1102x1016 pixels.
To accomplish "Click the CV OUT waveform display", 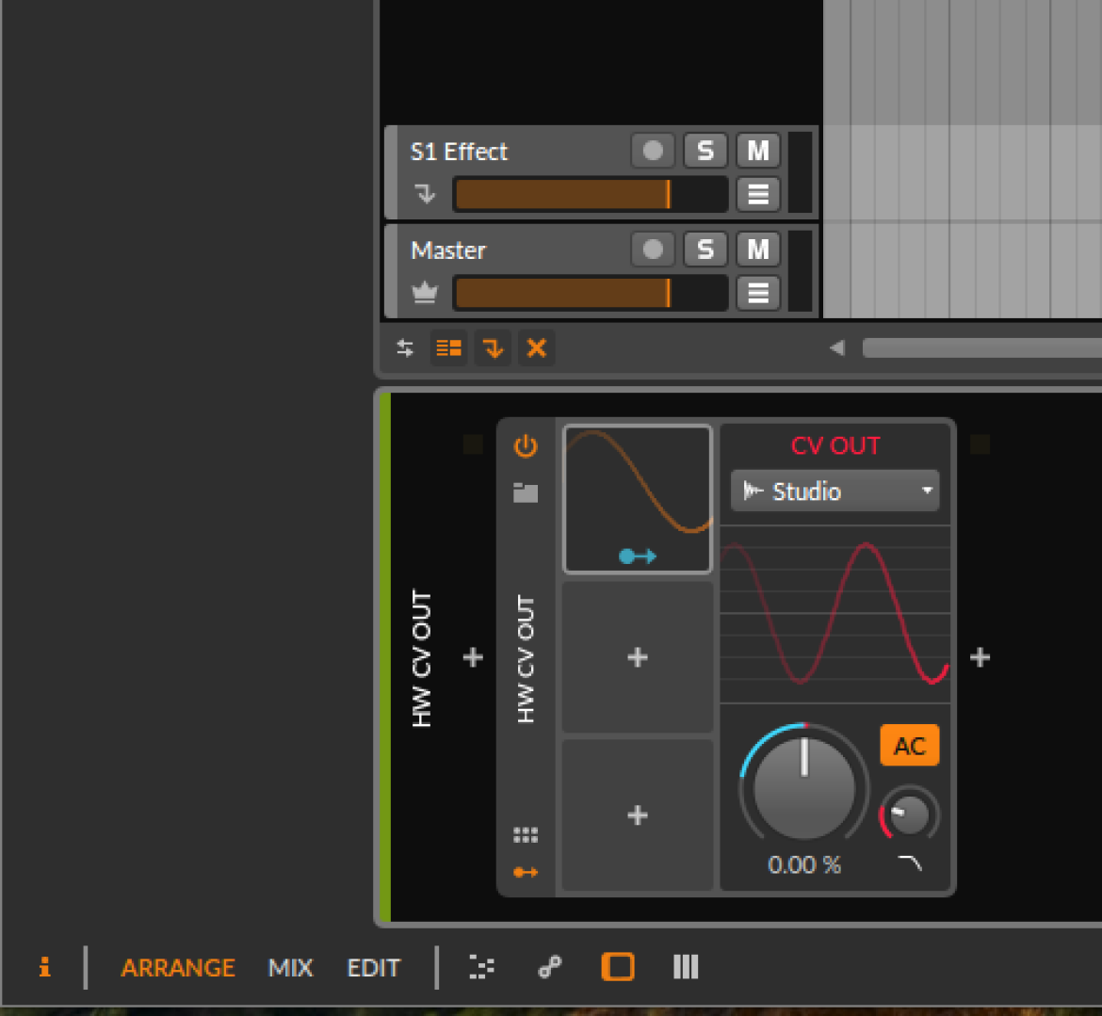I will 835,614.
